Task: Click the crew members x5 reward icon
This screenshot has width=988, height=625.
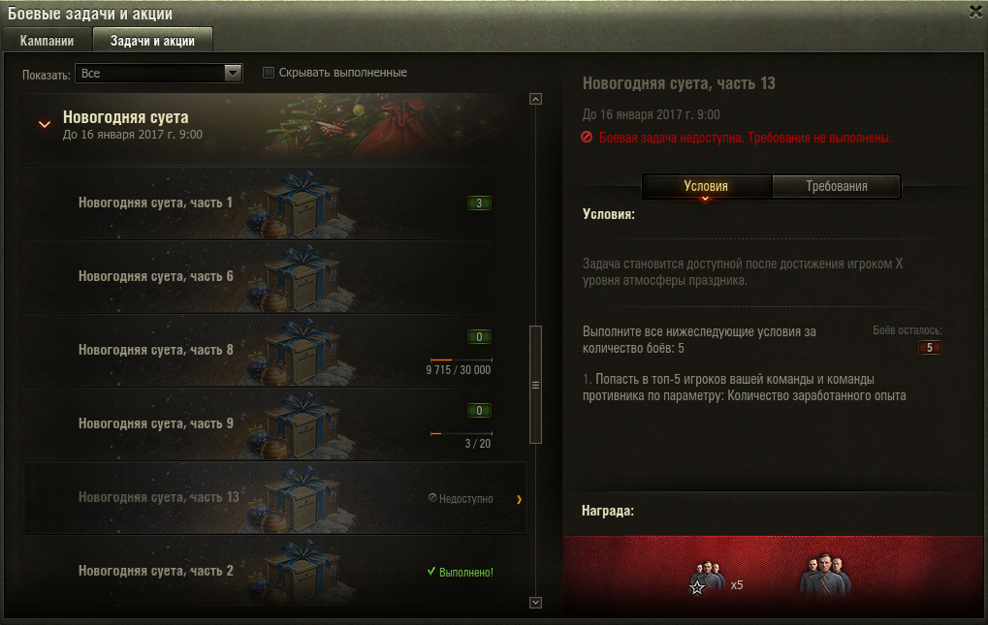Action: coord(708,578)
